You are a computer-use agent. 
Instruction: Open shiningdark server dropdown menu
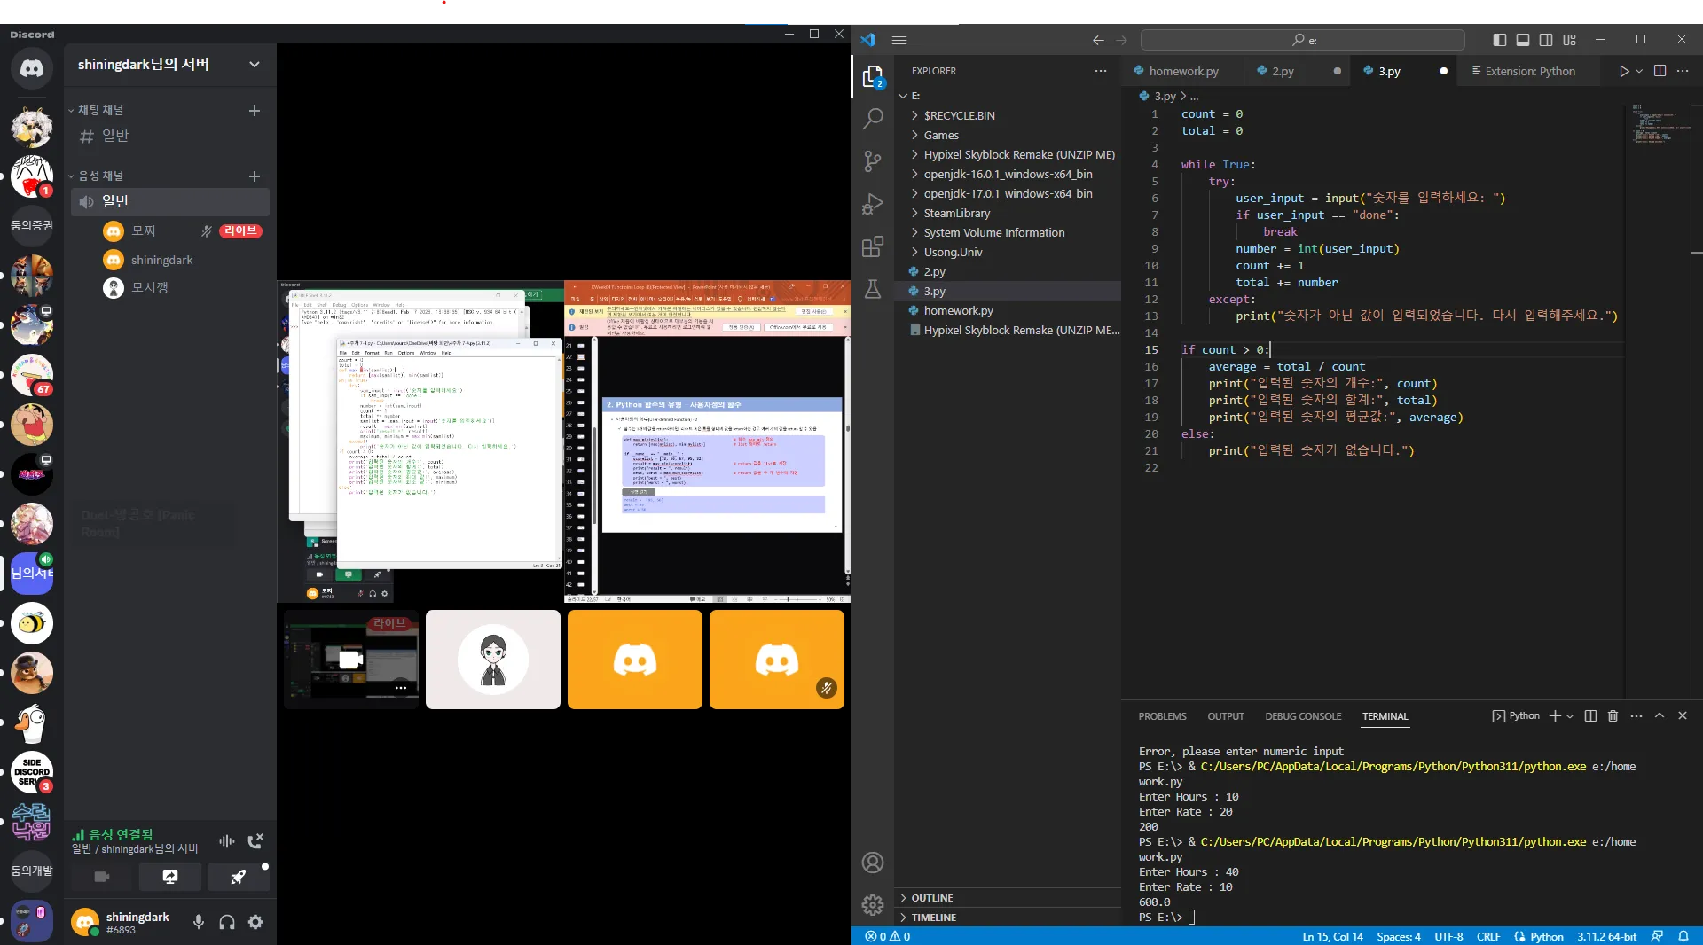coord(255,65)
